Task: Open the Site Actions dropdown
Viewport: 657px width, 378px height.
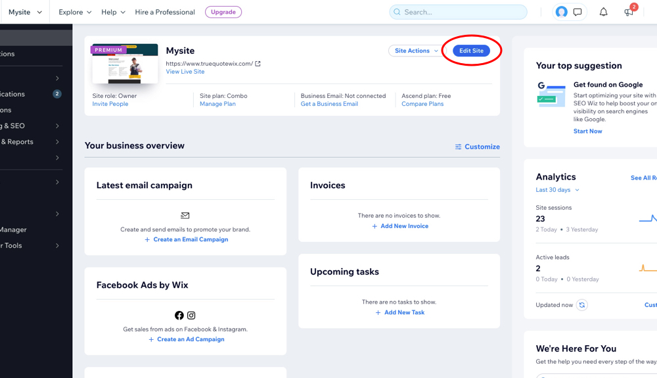Action: click(417, 51)
